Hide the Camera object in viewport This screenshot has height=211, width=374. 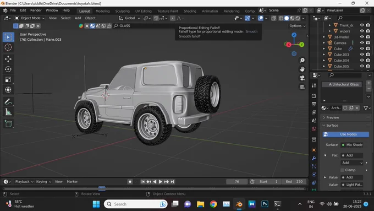(x=362, y=43)
